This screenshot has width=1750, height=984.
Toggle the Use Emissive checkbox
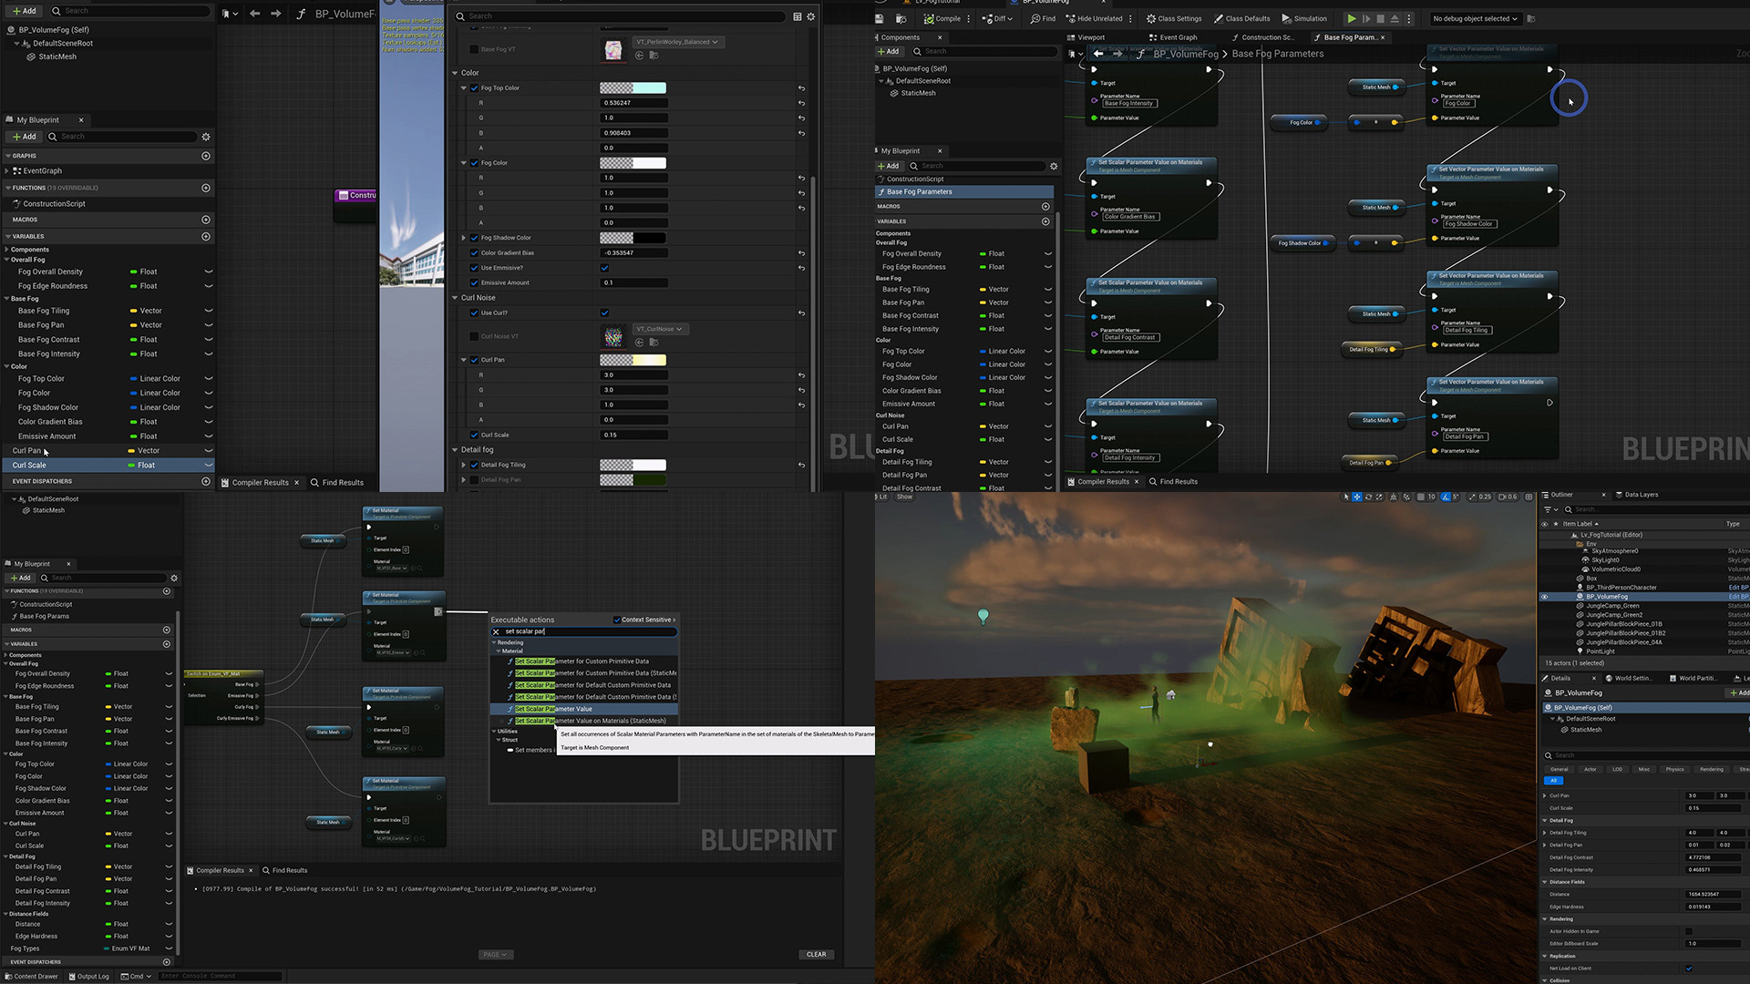(x=604, y=268)
